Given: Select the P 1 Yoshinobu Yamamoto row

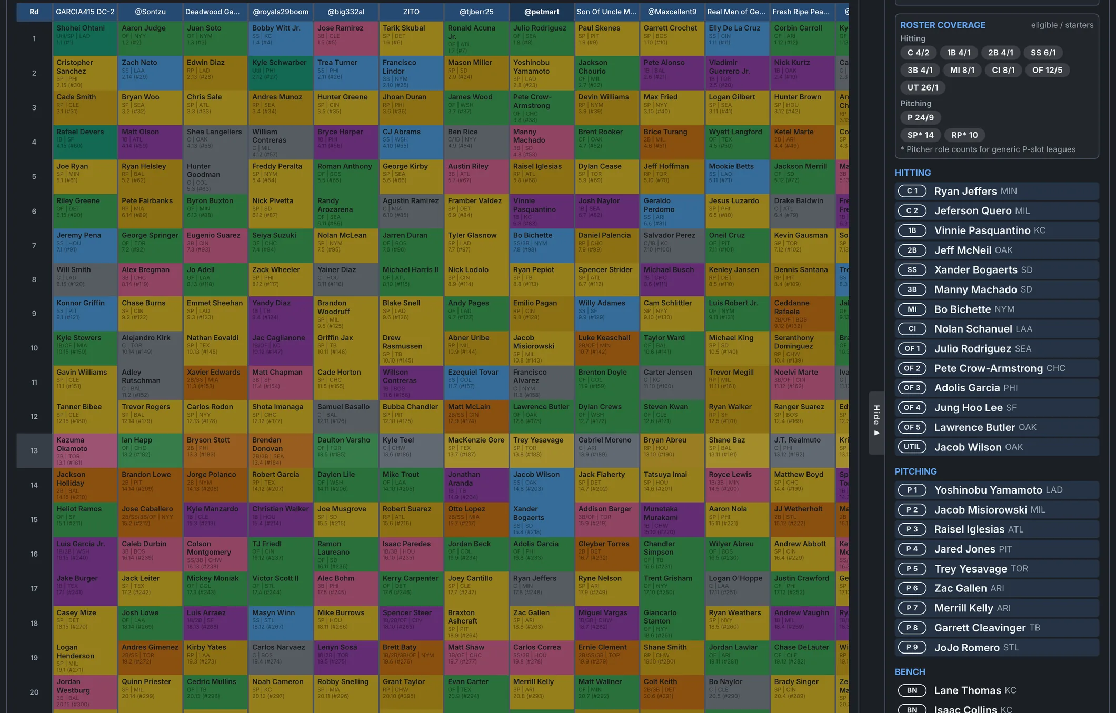Looking at the screenshot, I should pos(997,490).
